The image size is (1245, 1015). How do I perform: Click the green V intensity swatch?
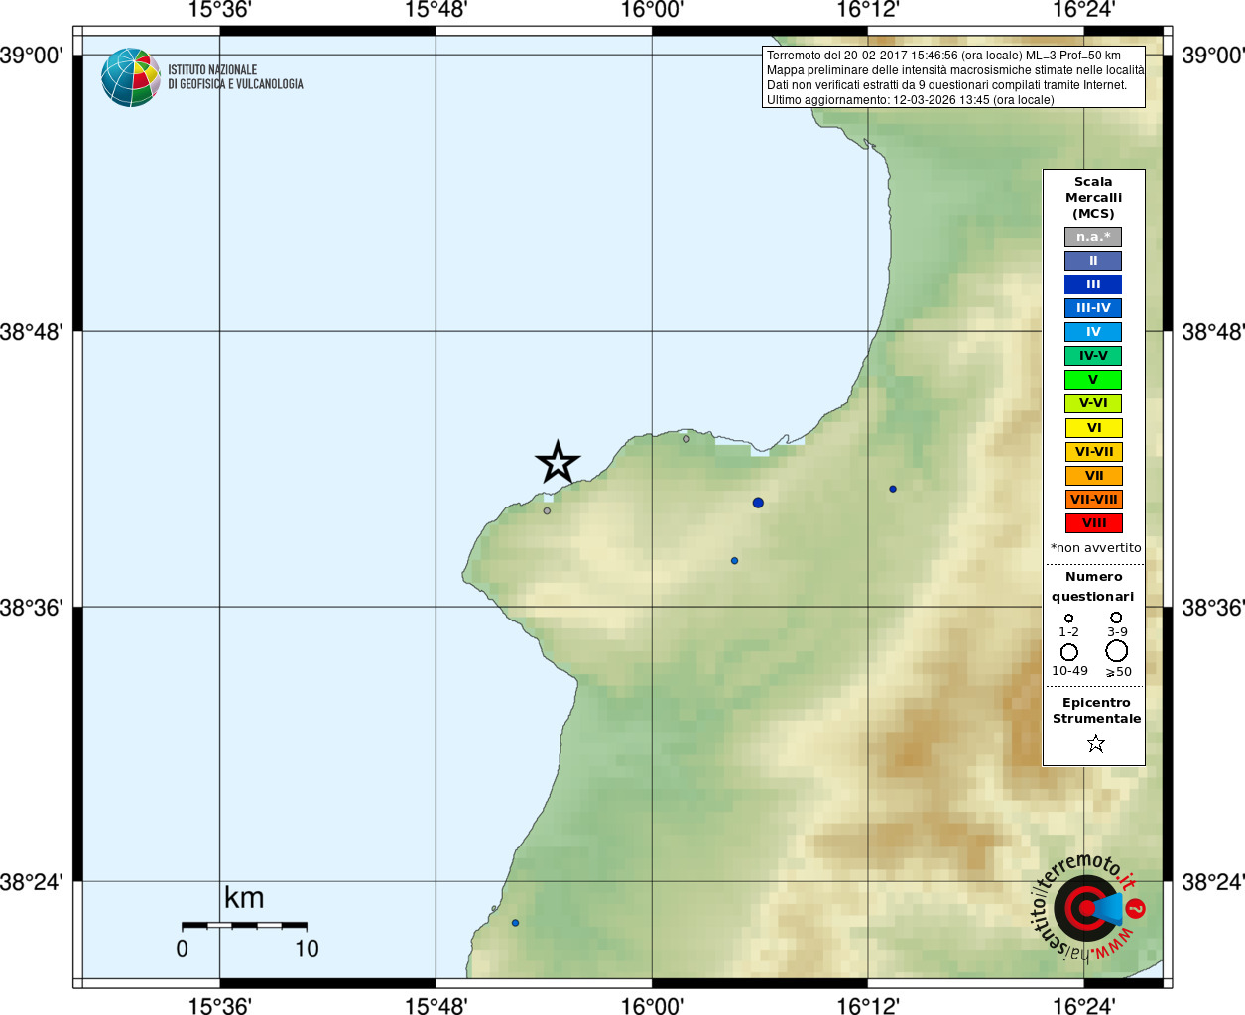click(x=1093, y=380)
